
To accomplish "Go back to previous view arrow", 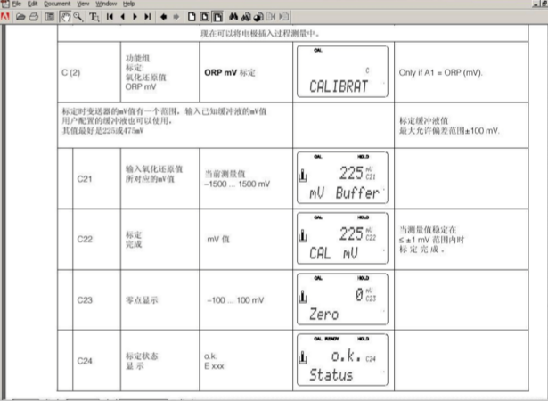I will 163,16.
